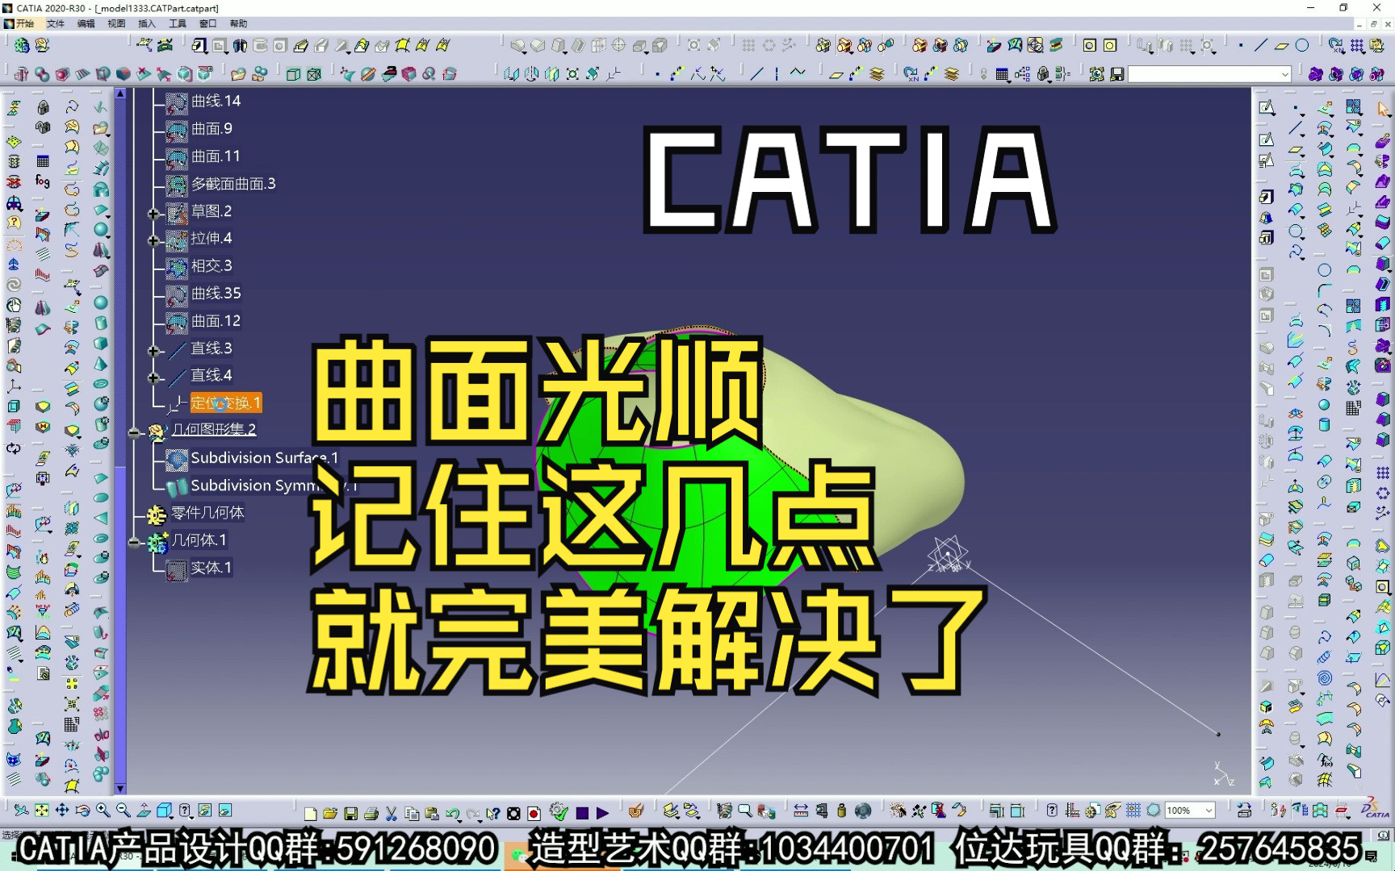Click the Pan view icon
Image resolution: width=1395 pixels, height=871 pixels.
[62, 811]
